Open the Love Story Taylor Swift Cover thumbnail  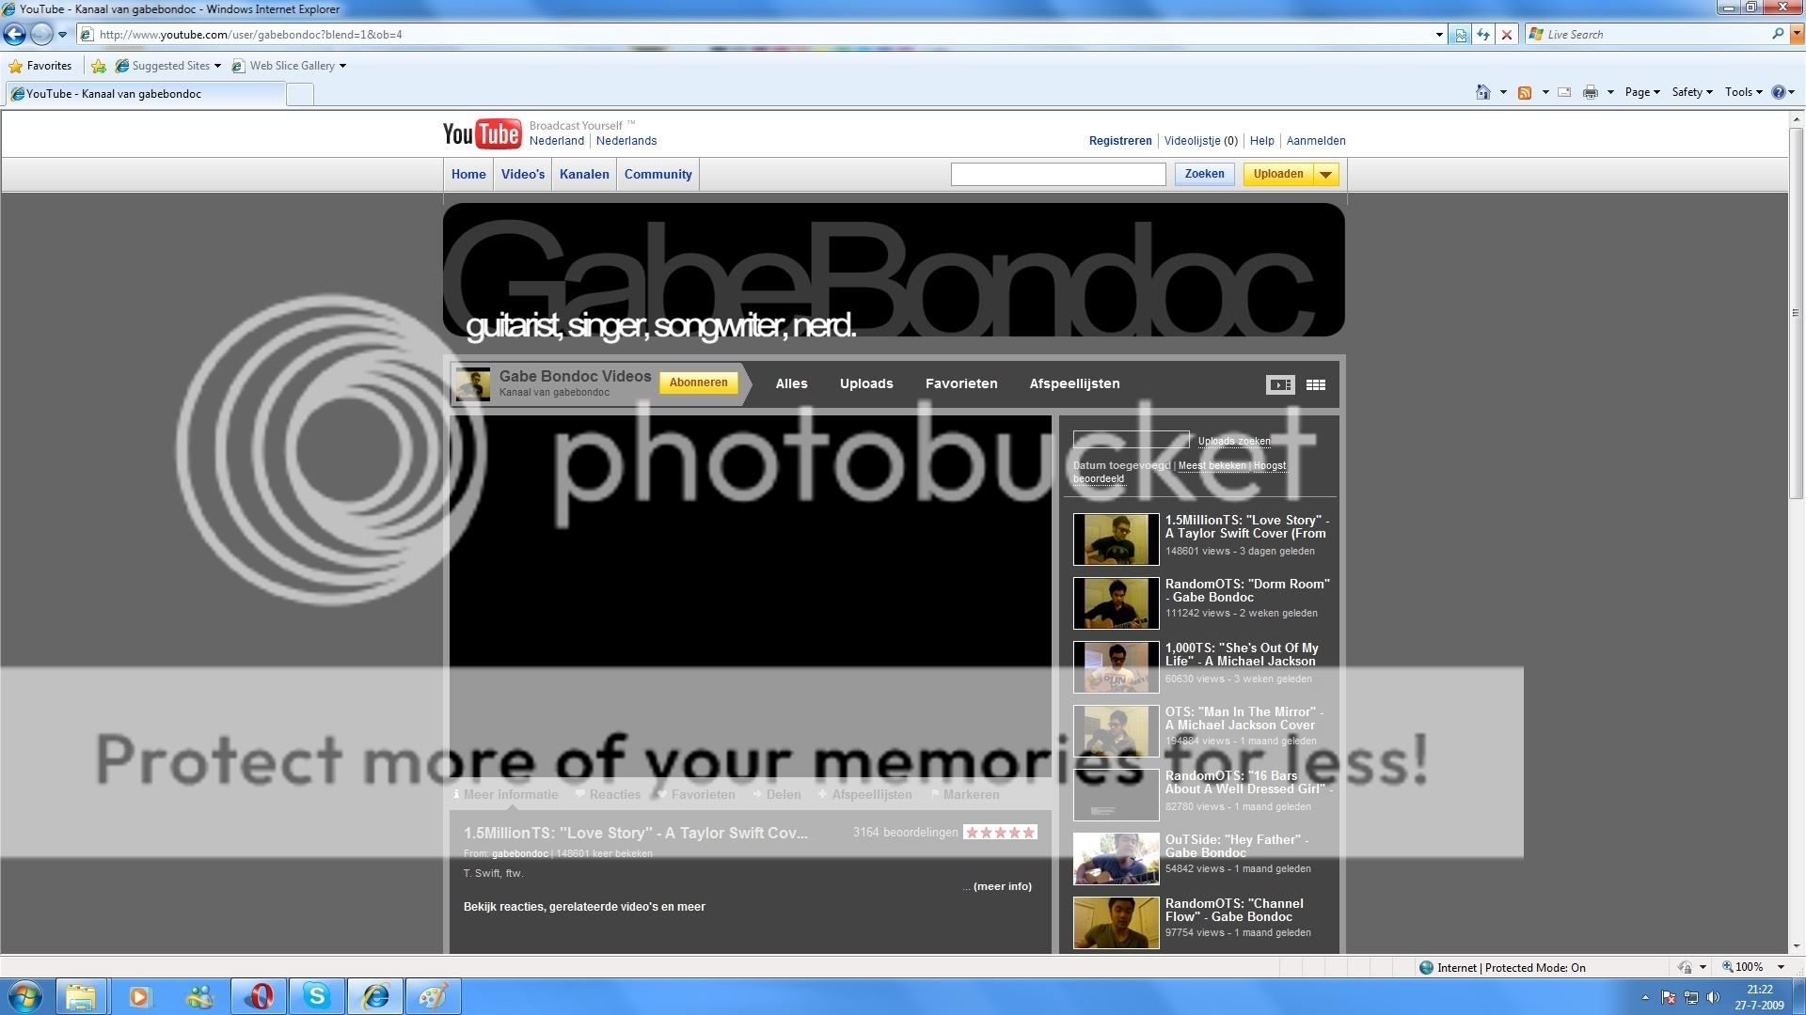[1116, 539]
